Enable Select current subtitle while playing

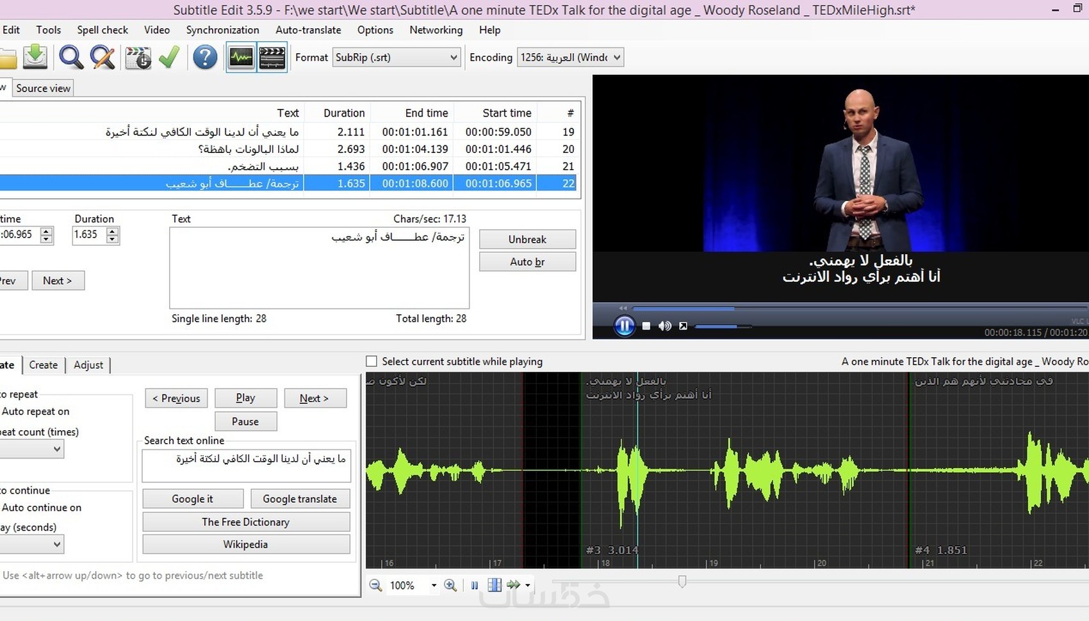372,362
